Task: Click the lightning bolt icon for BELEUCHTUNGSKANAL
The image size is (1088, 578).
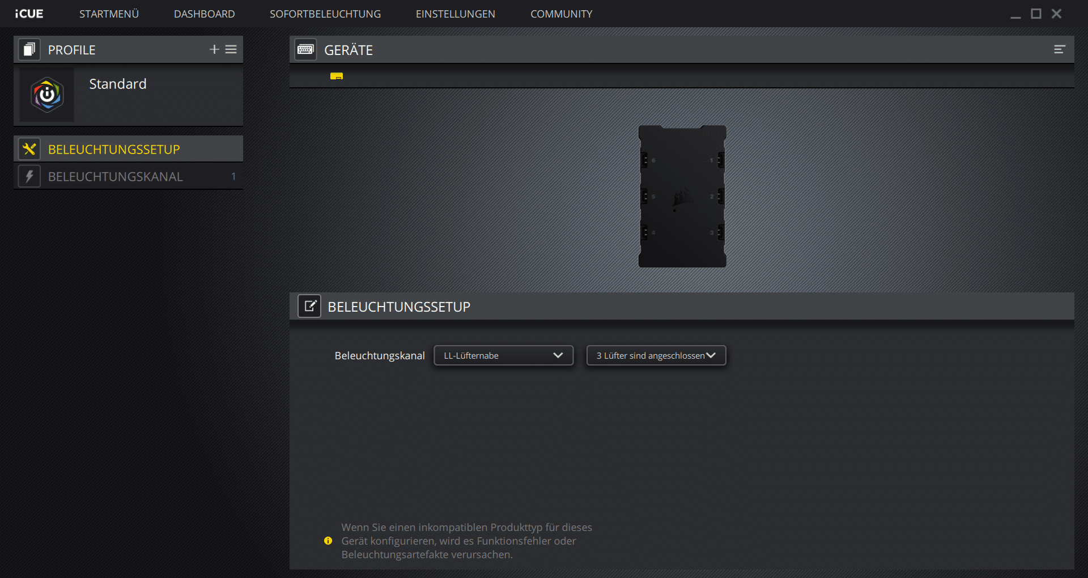Action: point(29,176)
